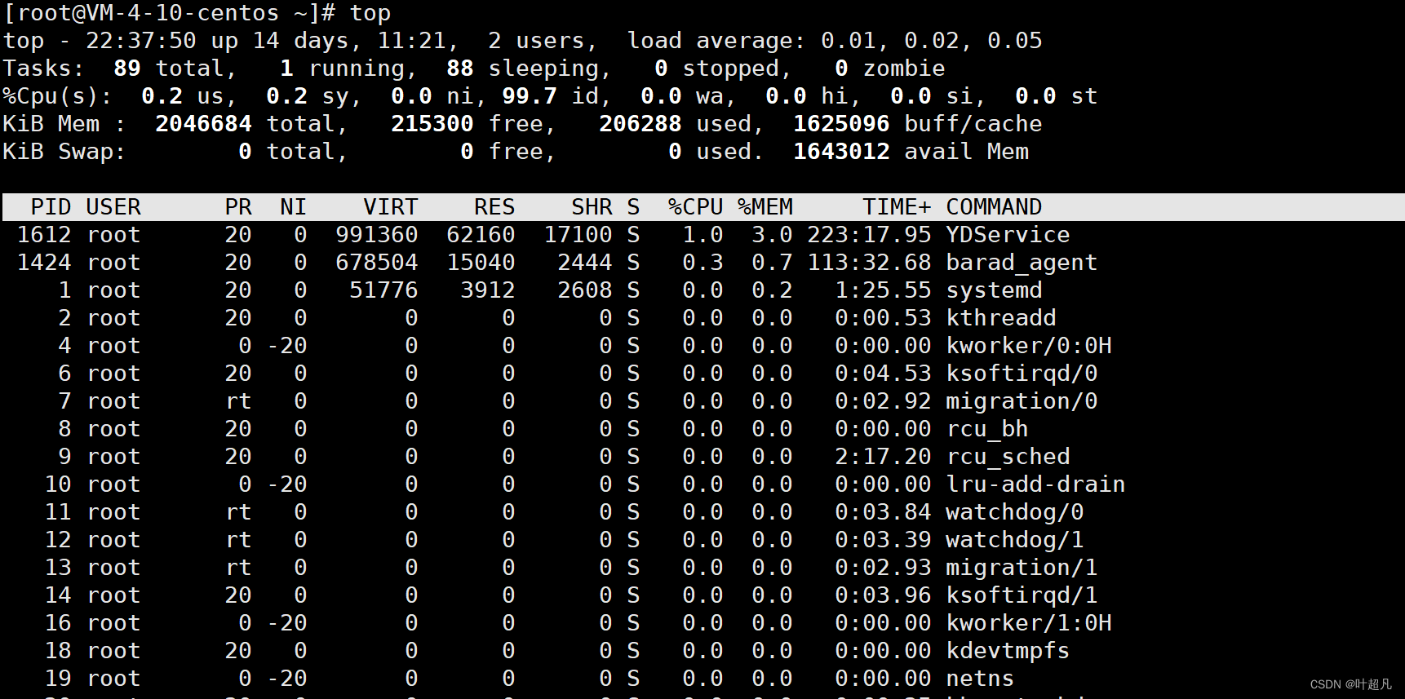1405x699 pixels.
Task: Click the 89 total tasks count
Action: tap(127, 69)
